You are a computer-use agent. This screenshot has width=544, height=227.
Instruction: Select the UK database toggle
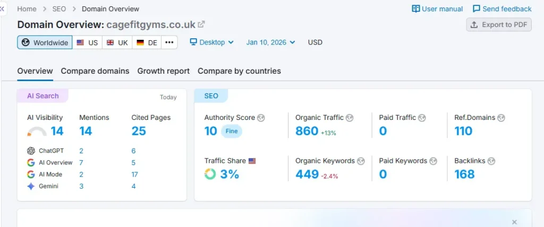pos(117,42)
